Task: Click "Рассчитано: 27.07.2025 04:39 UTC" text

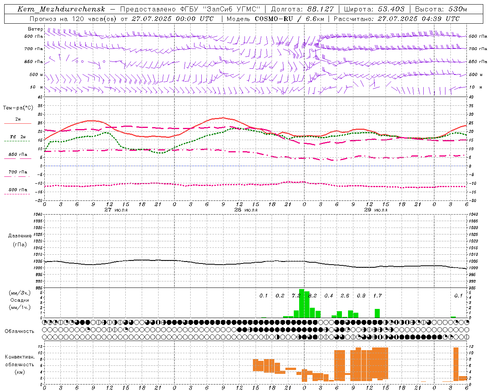Action: coord(397,19)
